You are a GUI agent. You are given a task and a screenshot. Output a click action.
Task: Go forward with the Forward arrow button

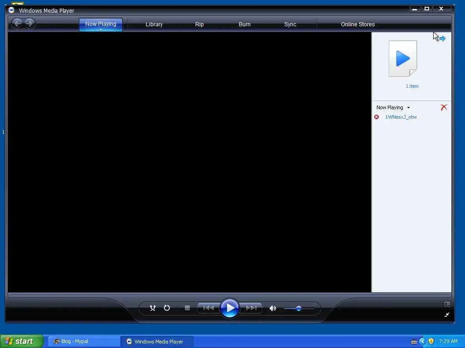point(30,24)
